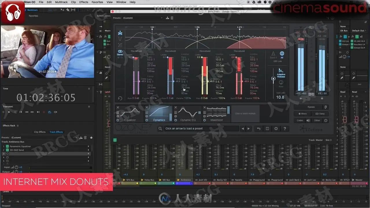Remove the Dynamics module
Viewport: 370px width, 208px height.
point(147,107)
